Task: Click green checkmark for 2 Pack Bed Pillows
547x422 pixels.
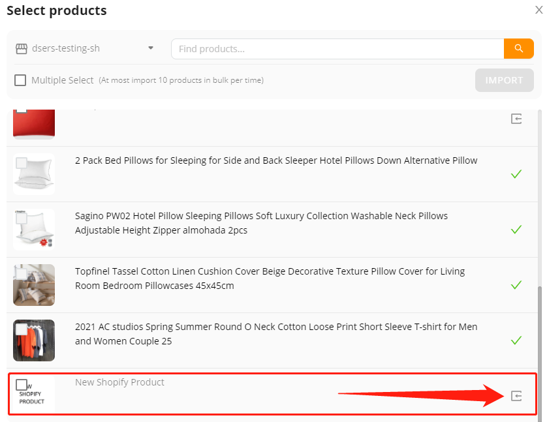Action: click(516, 174)
